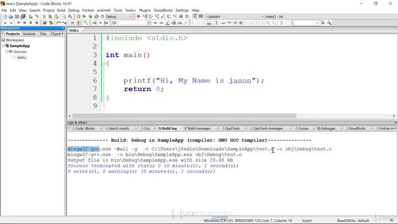This screenshot has width=398, height=224.
Task: Switch to the Symbols tab
Action: (x=29, y=34)
